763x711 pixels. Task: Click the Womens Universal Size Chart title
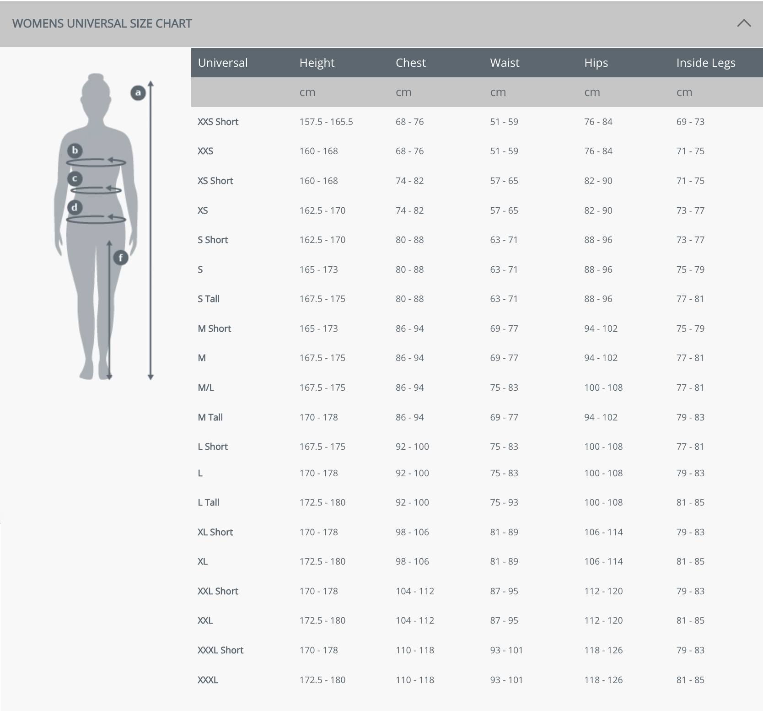pyautogui.click(x=102, y=24)
